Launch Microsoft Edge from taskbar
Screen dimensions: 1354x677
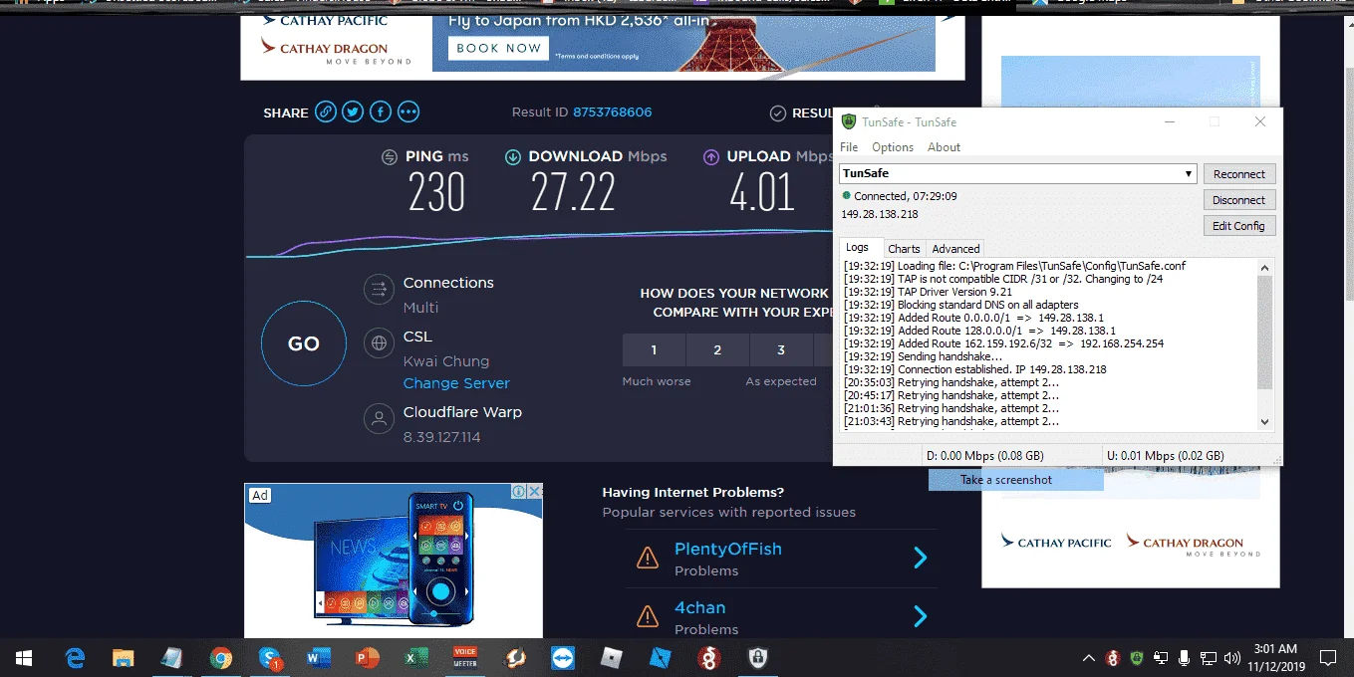click(x=75, y=658)
